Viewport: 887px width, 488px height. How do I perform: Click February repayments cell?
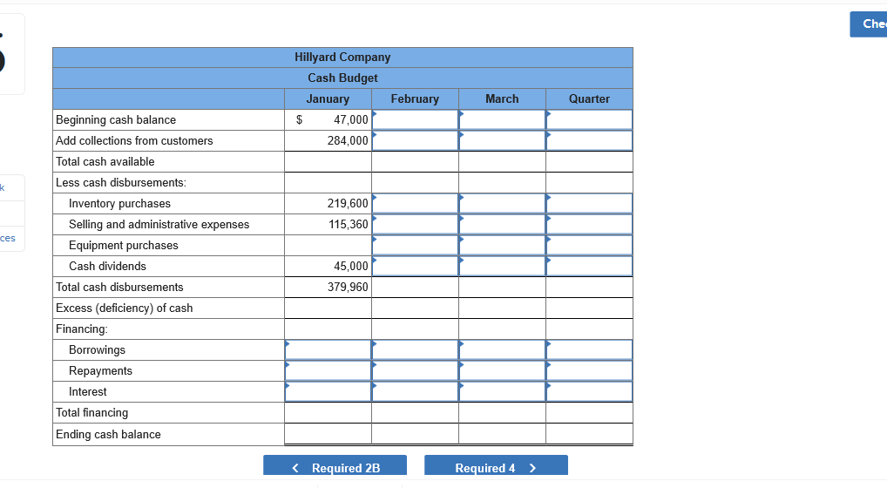tap(416, 371)
